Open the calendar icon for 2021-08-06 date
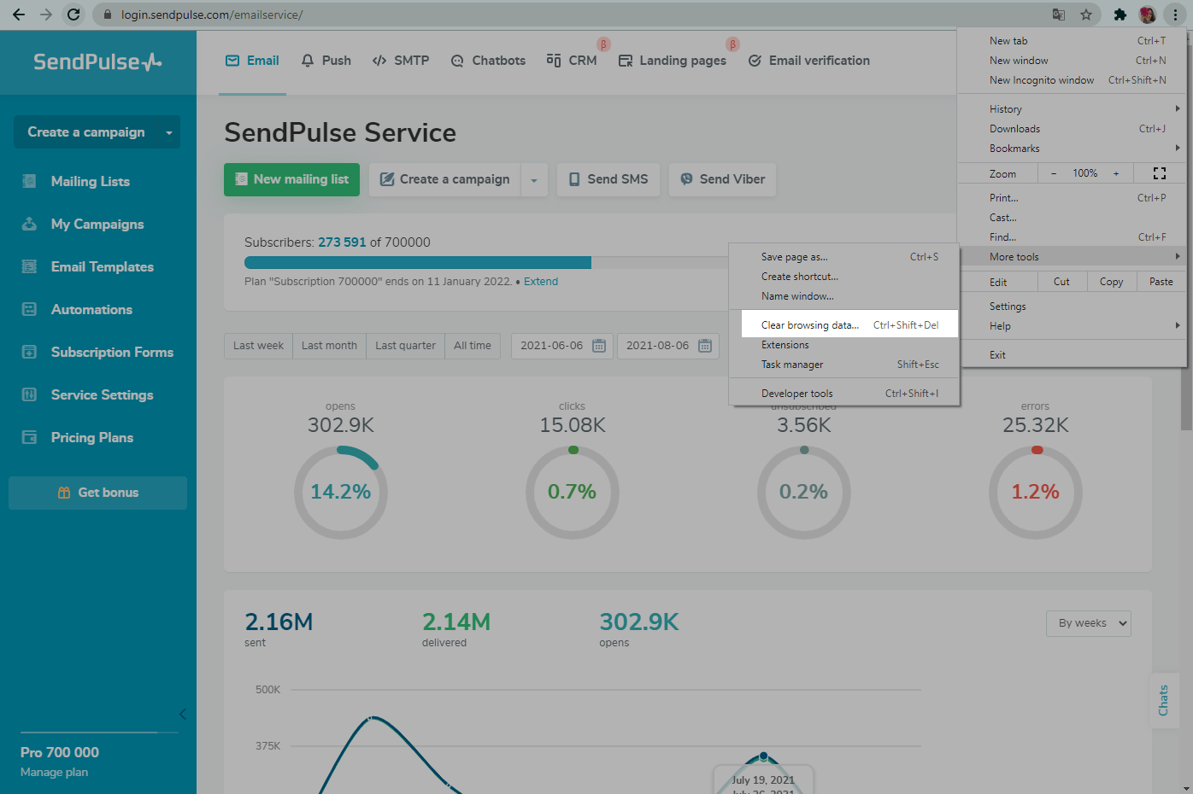Screen dimensions: 1193x794 [705, 346]
